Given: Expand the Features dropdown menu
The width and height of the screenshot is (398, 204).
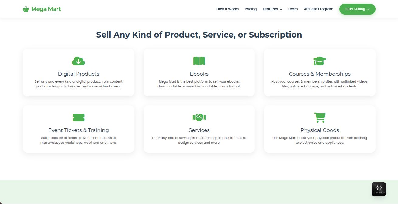Looking at the screenshot, I should click(x=272, y=9).
